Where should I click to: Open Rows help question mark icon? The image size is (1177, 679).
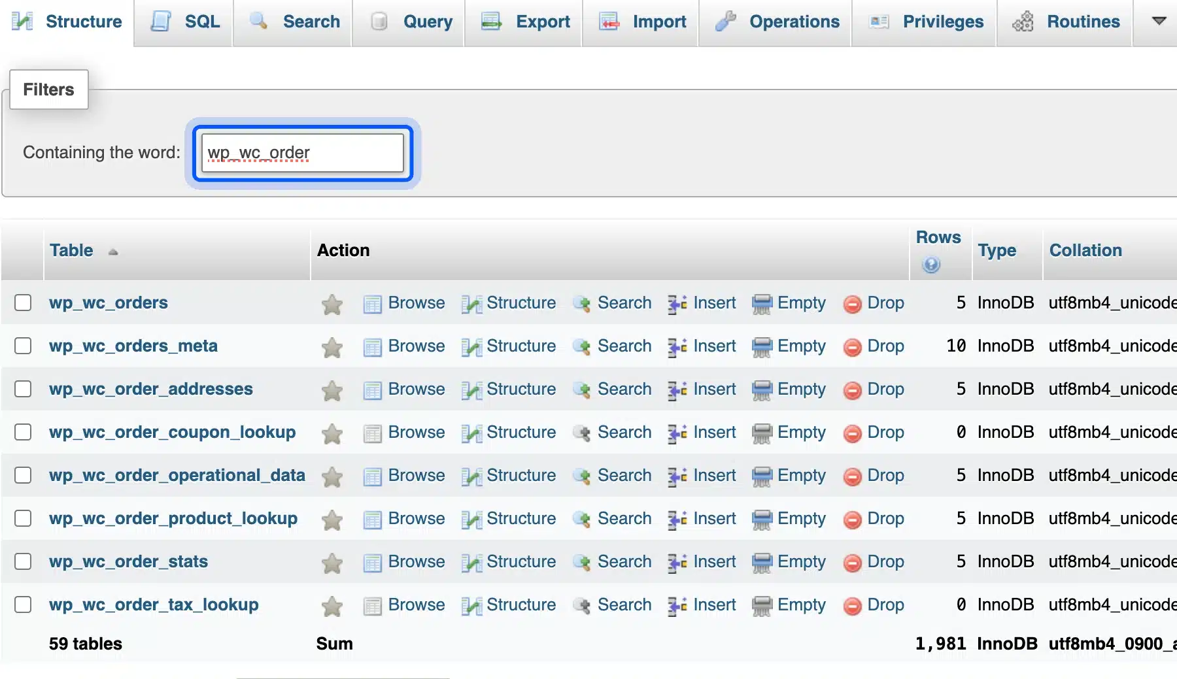click(931, 265)
